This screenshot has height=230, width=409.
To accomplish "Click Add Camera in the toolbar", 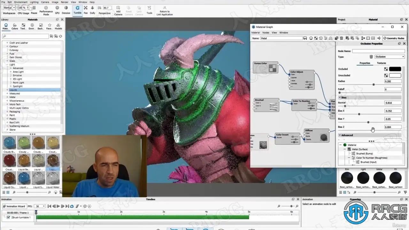I will coord(118,10).
